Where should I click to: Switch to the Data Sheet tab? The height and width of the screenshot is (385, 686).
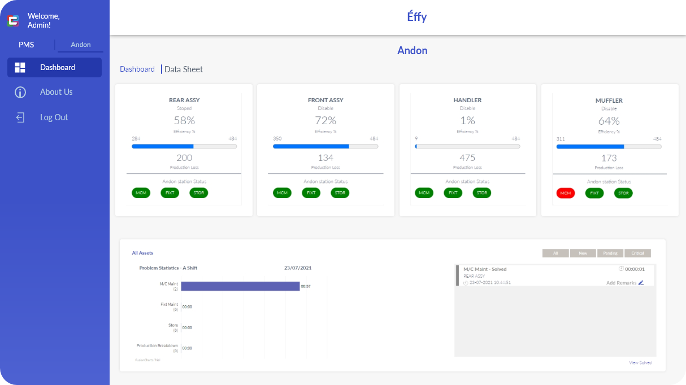click(183, 69)
